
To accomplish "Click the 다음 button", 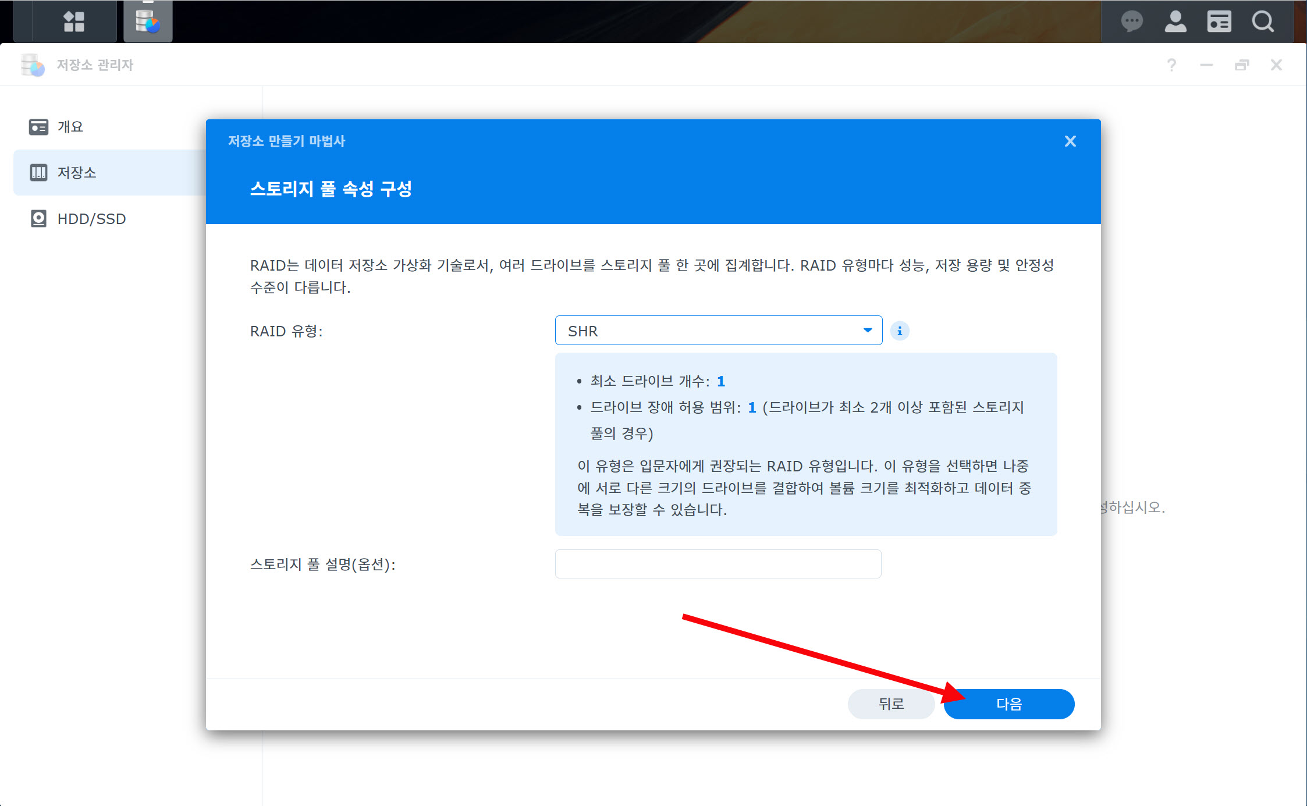I will tap(1008, 704).
